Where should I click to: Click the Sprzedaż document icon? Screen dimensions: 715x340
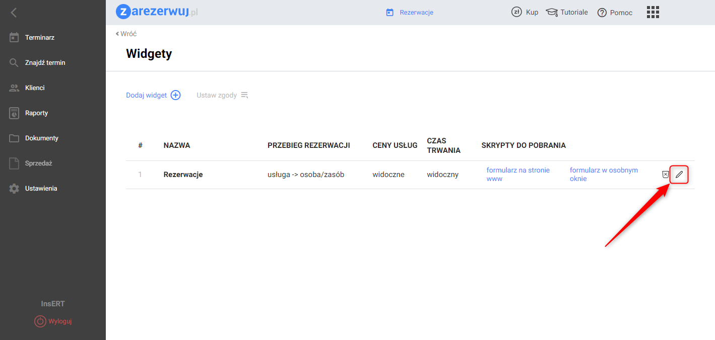14,163
